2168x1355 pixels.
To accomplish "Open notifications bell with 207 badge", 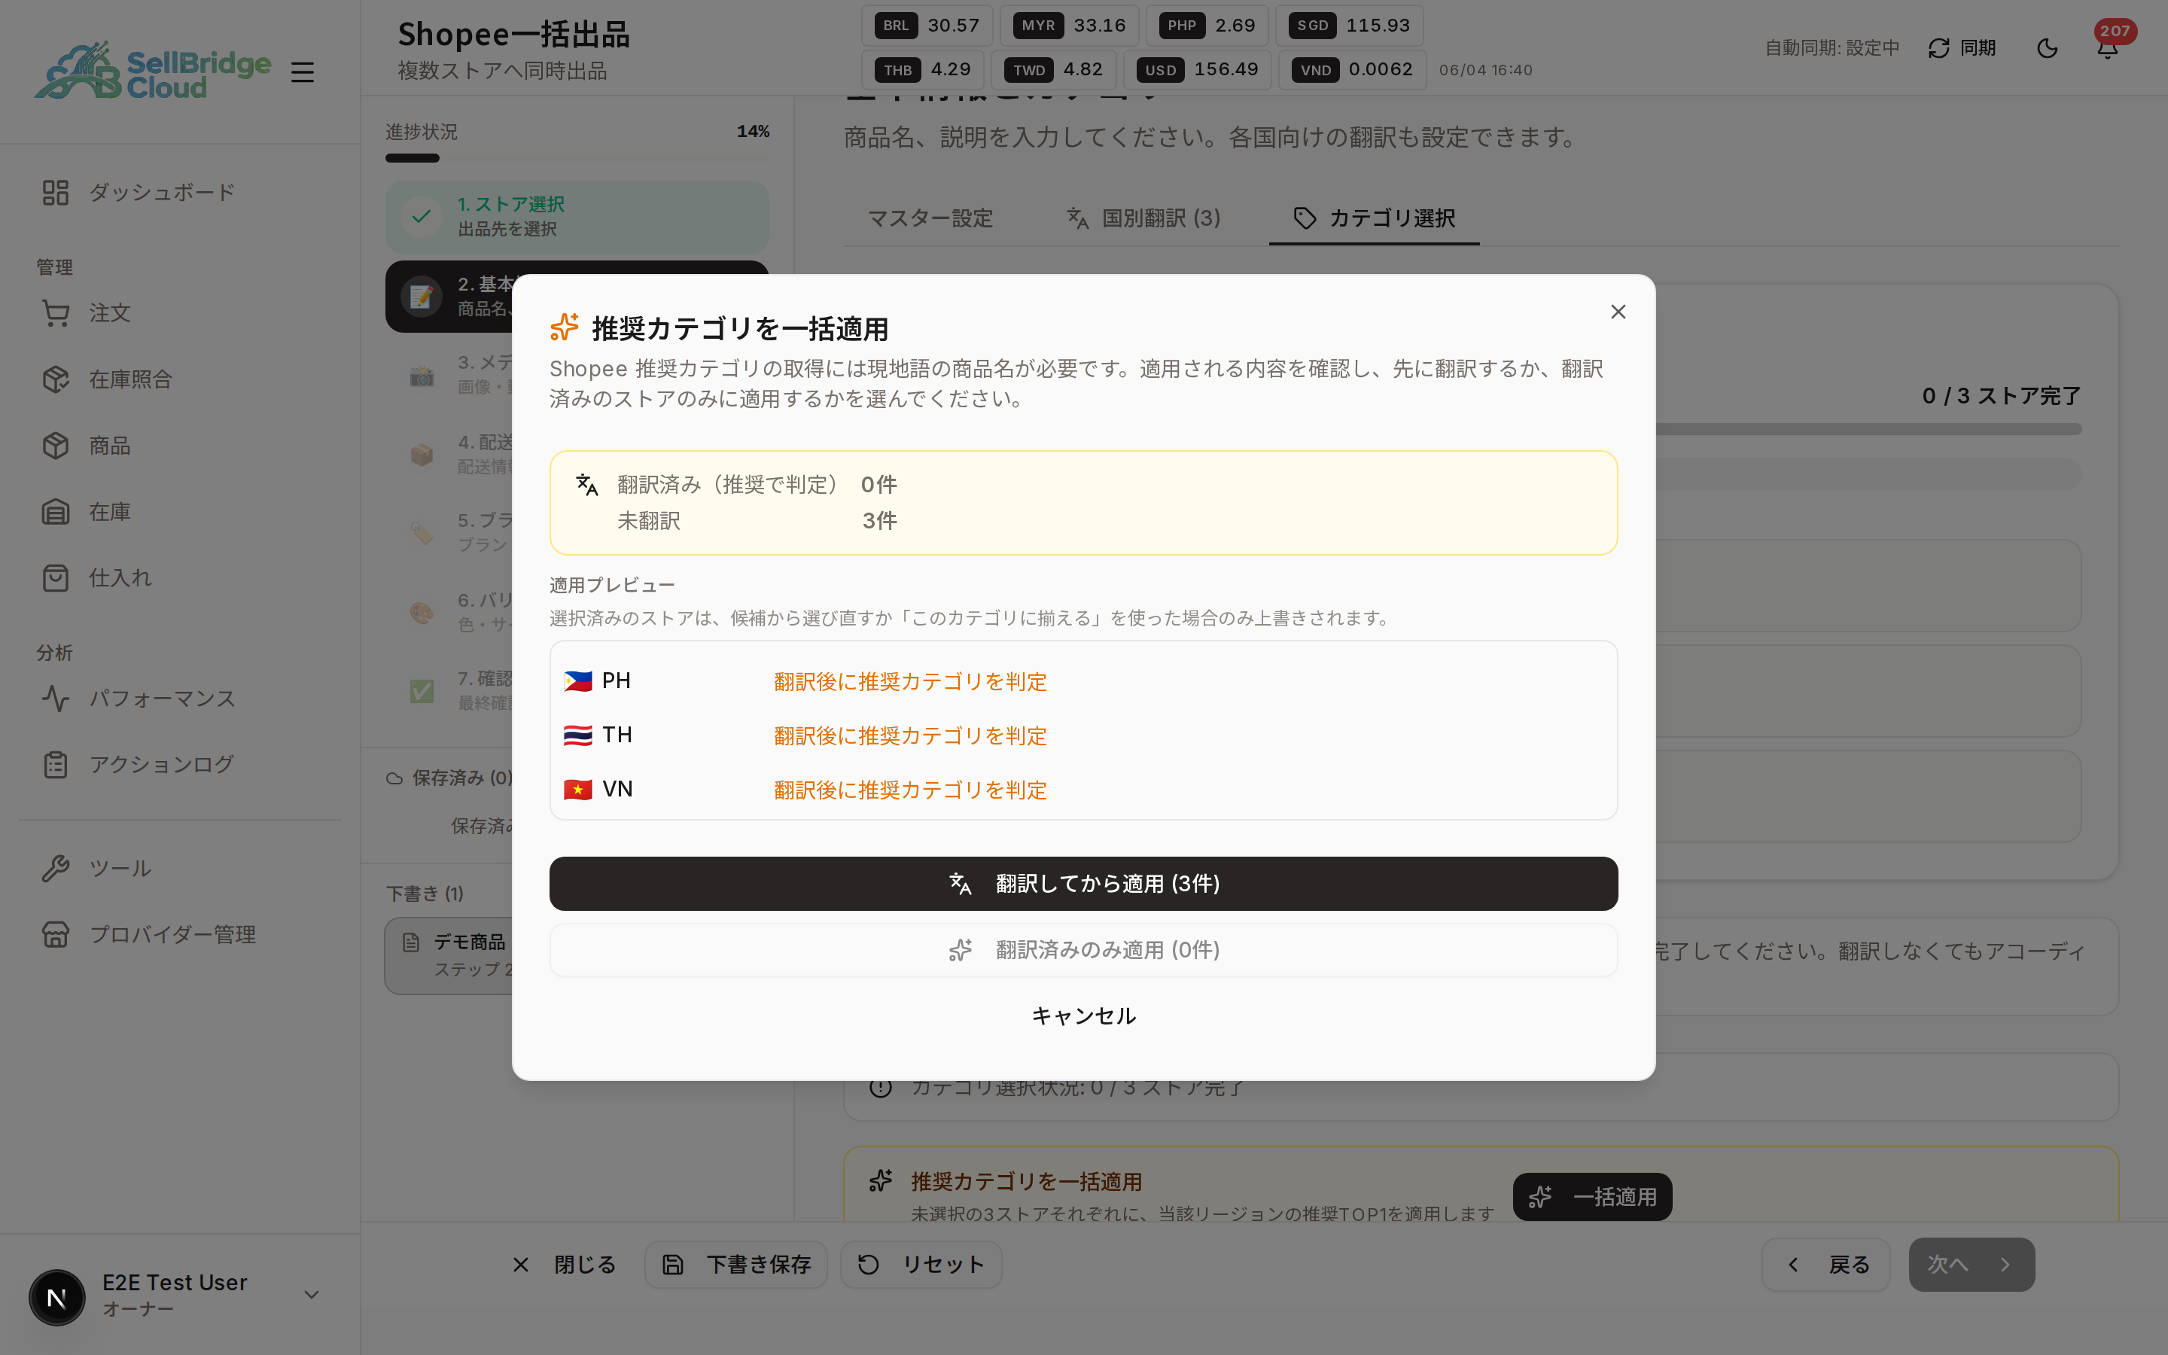I will point(2108,47).
